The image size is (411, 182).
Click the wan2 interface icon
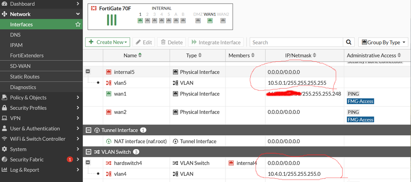pyautogui.click(x=109, y=112)
